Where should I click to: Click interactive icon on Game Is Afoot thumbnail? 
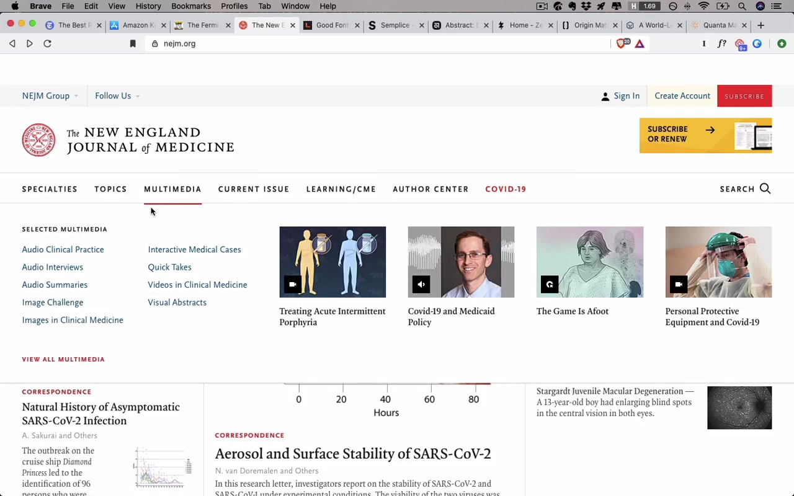[x=550, y=285]
